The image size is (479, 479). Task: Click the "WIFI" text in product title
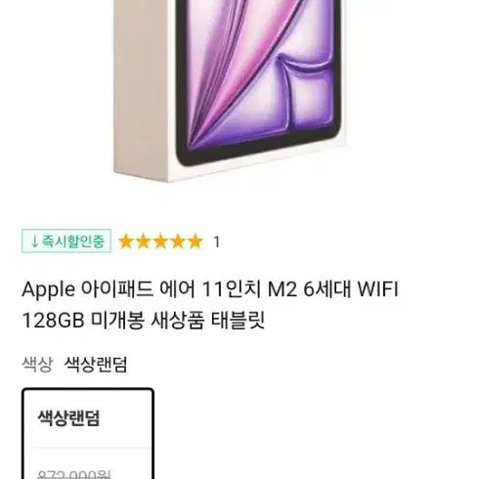point(378,288)
